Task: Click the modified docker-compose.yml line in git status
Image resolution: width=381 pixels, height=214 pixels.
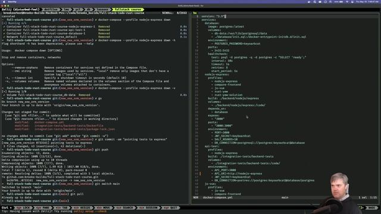Action: coord(39,122)
